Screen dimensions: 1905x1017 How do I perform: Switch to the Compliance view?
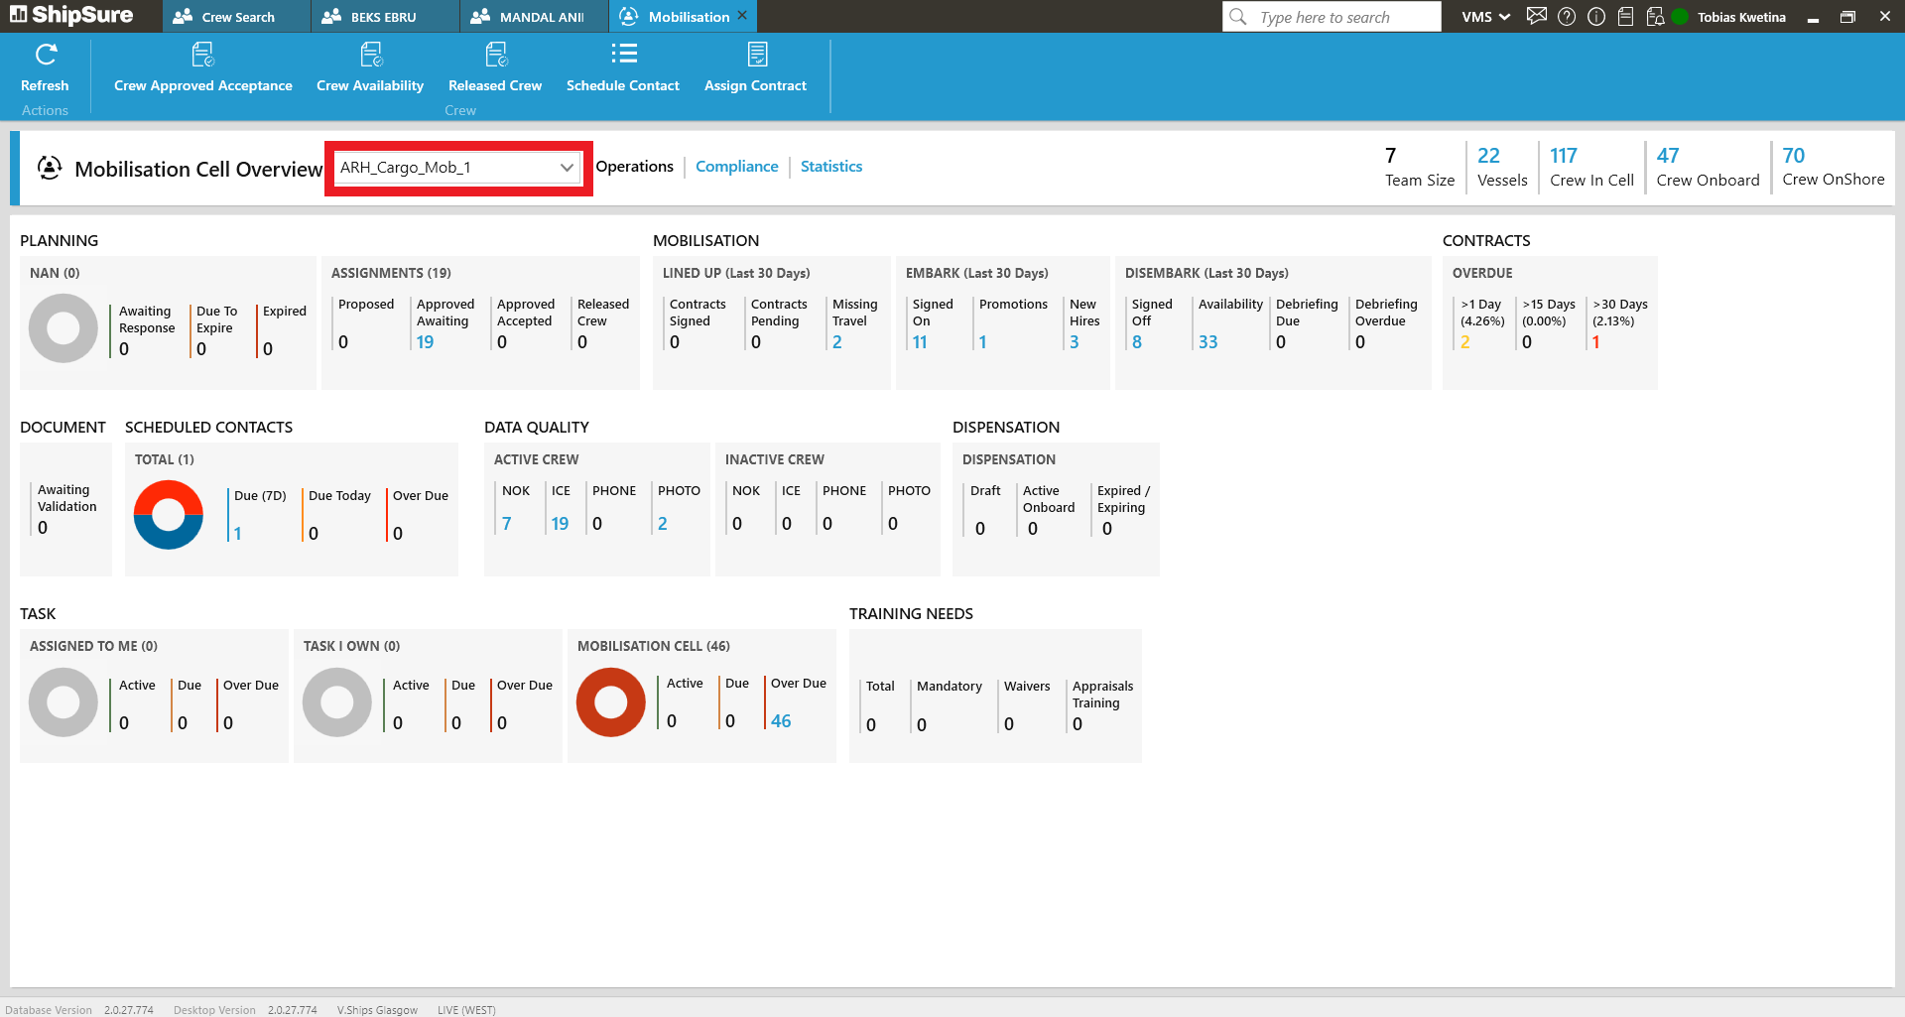pos(736,167)
